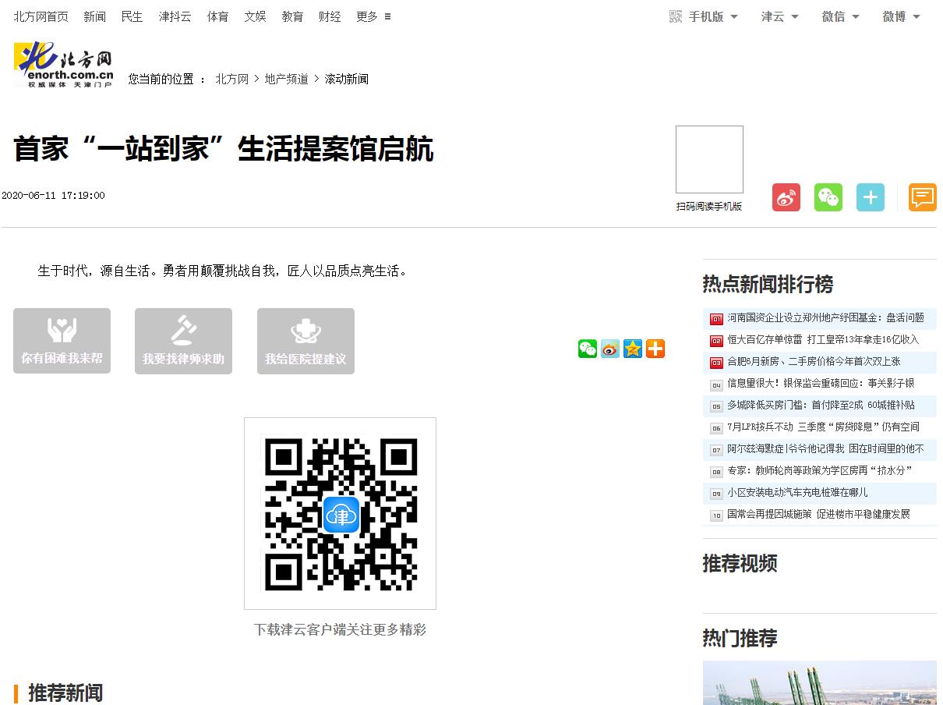Screen dimensions: 943x705
Task: Click the 北方网 breadcrumb link
Action: coord(232,79)
